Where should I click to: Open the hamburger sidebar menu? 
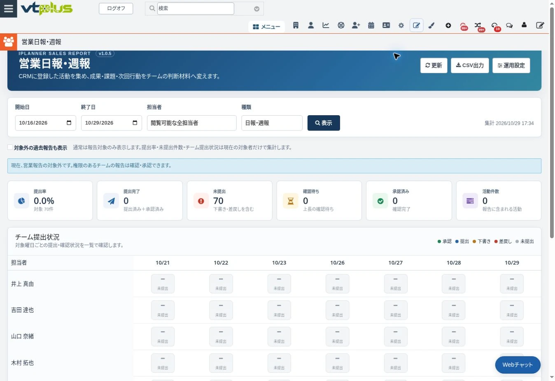(8, 9)
